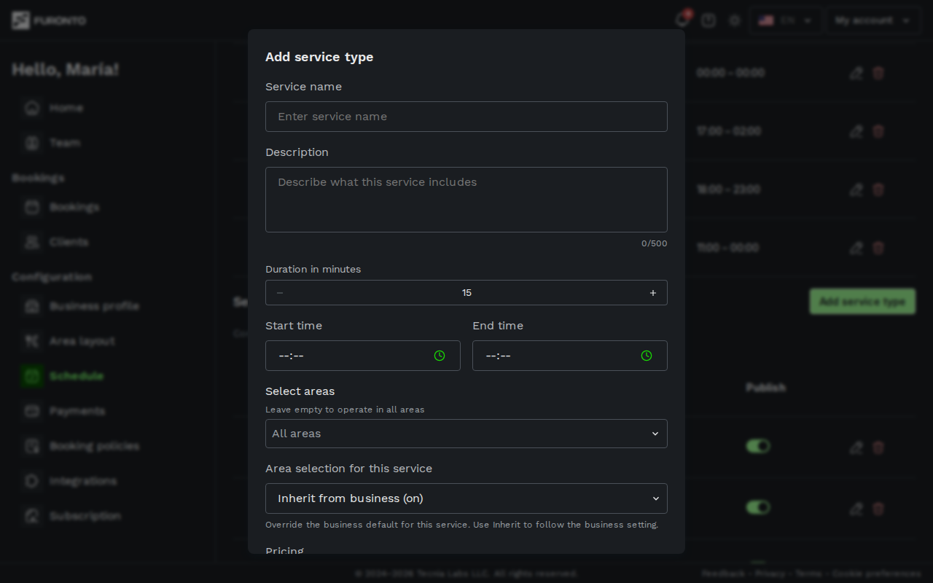Click the Bookings calendar icon in sidebar
Image resolution: width=933 pixels, height=583 pixels.
[32, 207]
